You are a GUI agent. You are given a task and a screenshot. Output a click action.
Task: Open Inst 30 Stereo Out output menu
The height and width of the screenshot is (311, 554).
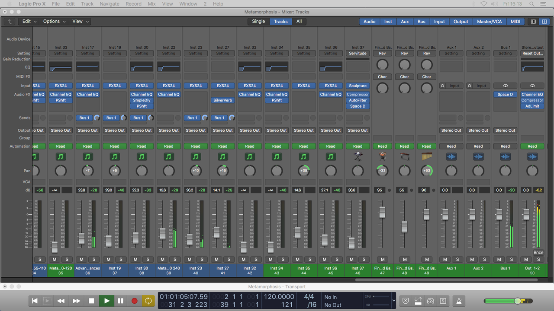tap(142, 130)
